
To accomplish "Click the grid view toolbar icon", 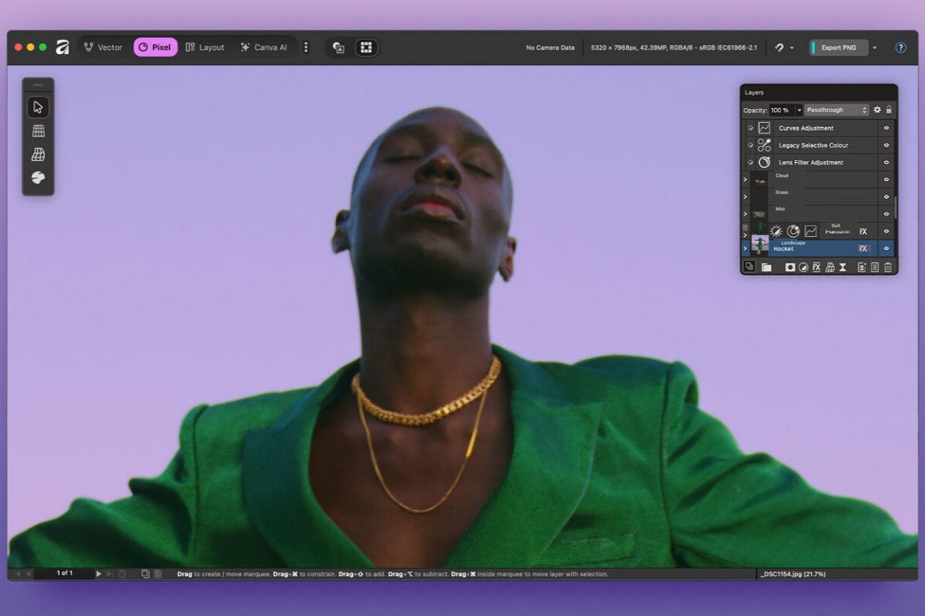I will pos(366,48).
